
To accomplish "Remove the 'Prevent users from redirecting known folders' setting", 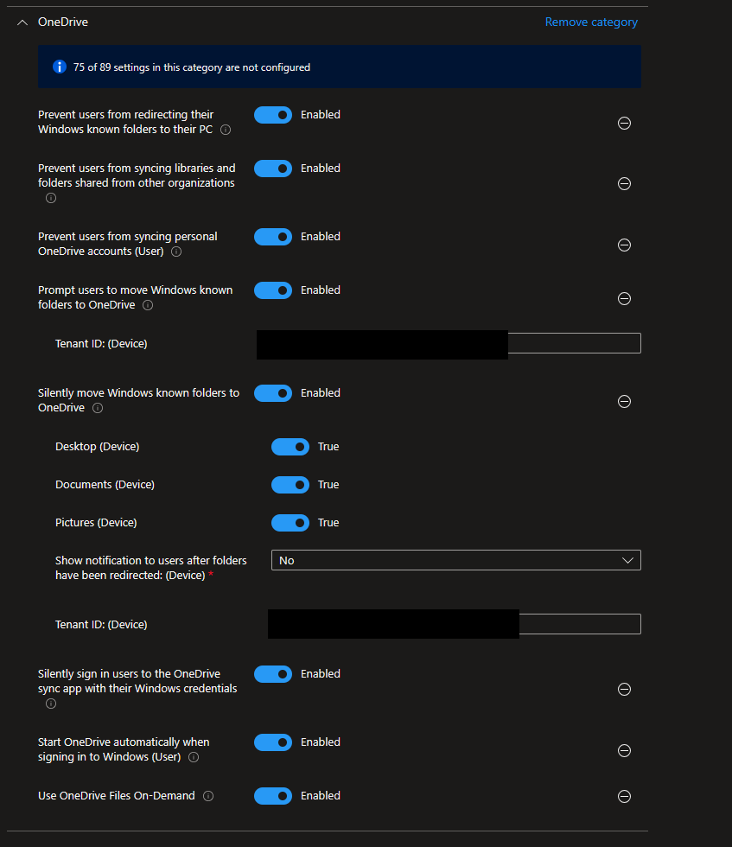I will tap(624, 123).
